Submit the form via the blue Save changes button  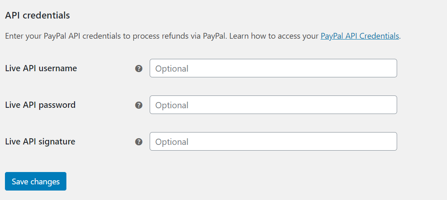click(x=35, y=181)
